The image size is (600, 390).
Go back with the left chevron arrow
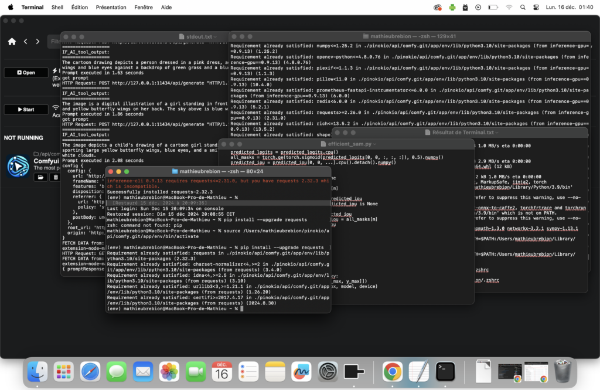point(25,42)
